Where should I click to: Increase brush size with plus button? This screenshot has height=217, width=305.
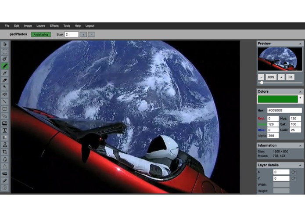(x=83, y=35)
